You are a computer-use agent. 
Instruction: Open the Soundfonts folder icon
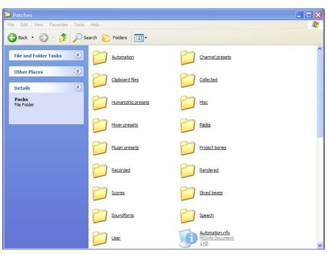(x=100, y=216)
